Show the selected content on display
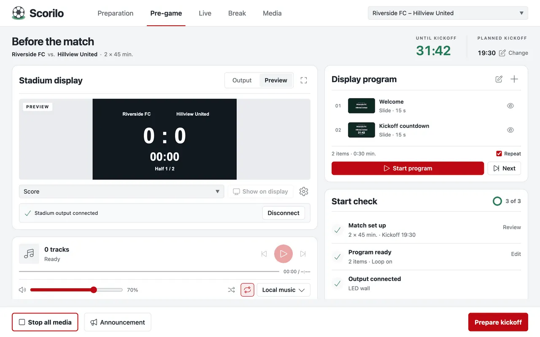The width and height of the screenshot is (540, 337). click(261, 192)
